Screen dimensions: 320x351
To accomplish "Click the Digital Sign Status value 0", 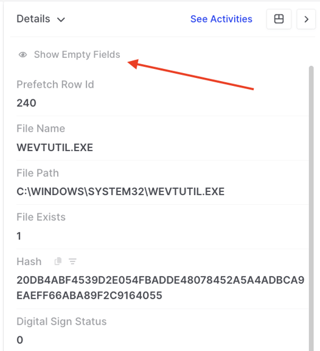I will pos(20,340).
